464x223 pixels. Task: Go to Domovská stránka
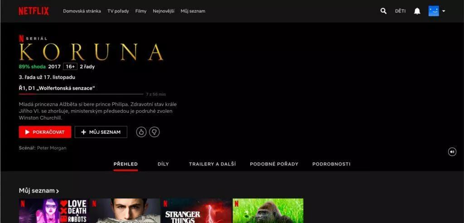tap(82, 11)
